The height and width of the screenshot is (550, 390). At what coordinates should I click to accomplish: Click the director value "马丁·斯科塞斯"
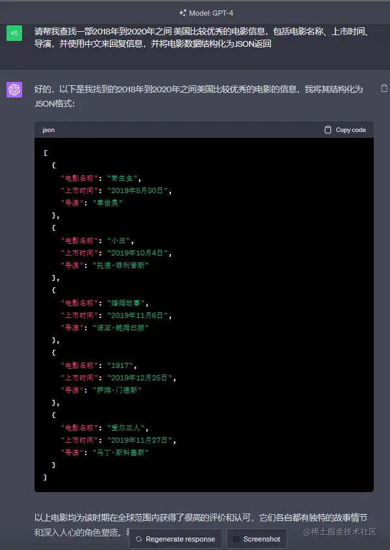pyautogui.click(x=121, y=452)
